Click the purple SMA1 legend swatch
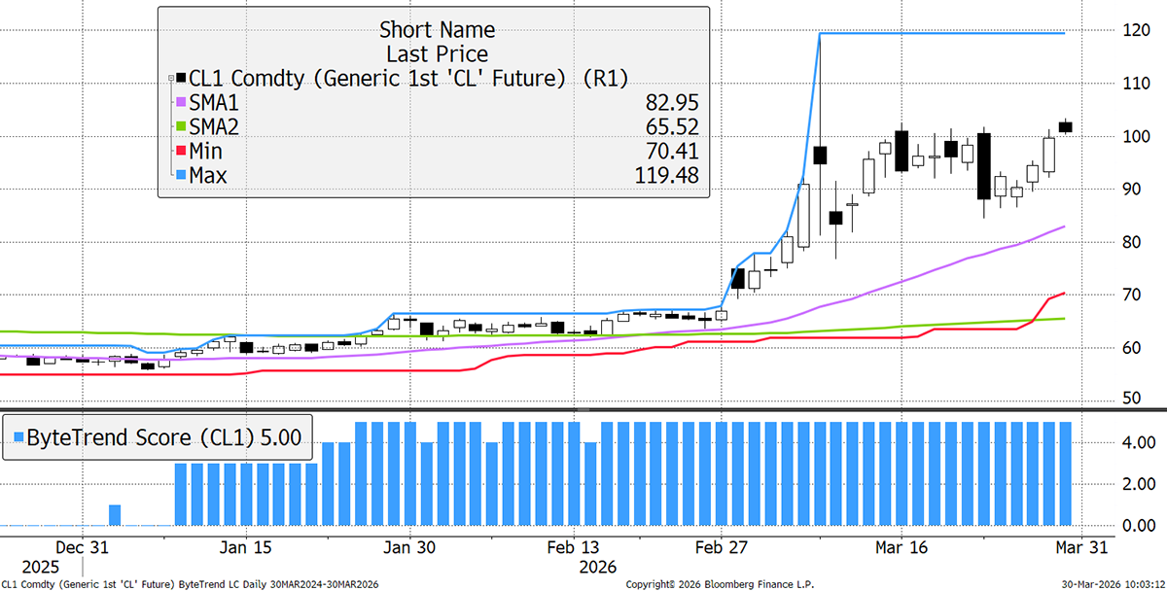Viewport: 1167px width, 591px height. 181,103
